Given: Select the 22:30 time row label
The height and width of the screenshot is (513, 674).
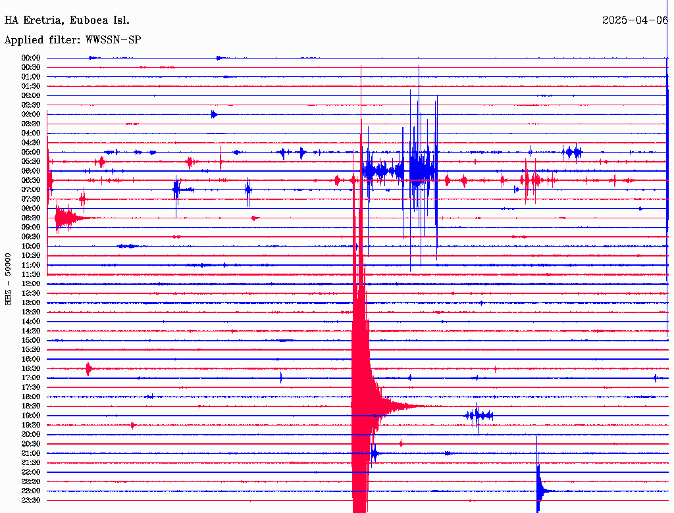Looking at the screenshot, I should [x=31, y=481].
